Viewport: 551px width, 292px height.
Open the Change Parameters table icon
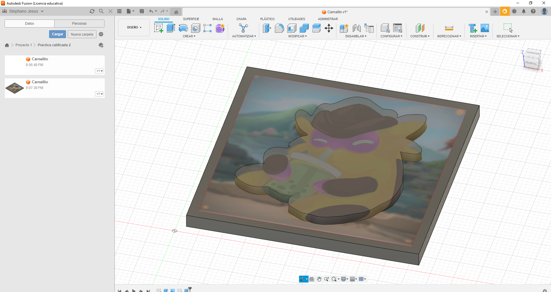(x=397, y=28)
